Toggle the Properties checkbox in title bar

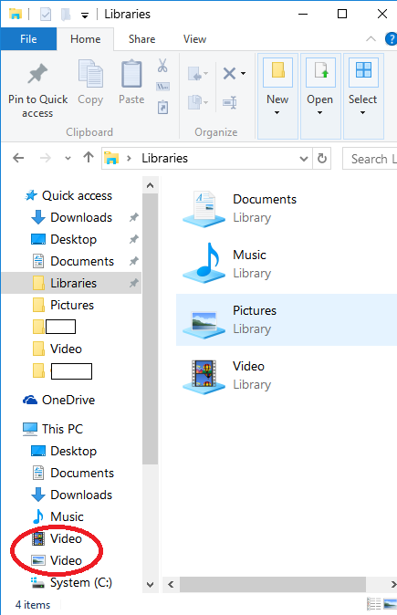[46, 15]
